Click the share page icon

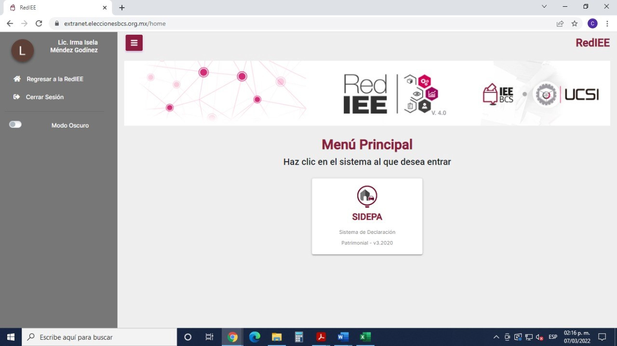[x=560, y=24]
